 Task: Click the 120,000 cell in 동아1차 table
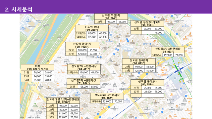[82, 54]
